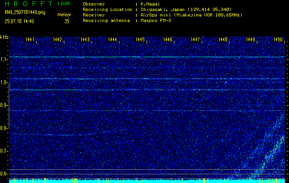Click the 1446 time marker
This screenshot has height=183, width=289.
168,39
